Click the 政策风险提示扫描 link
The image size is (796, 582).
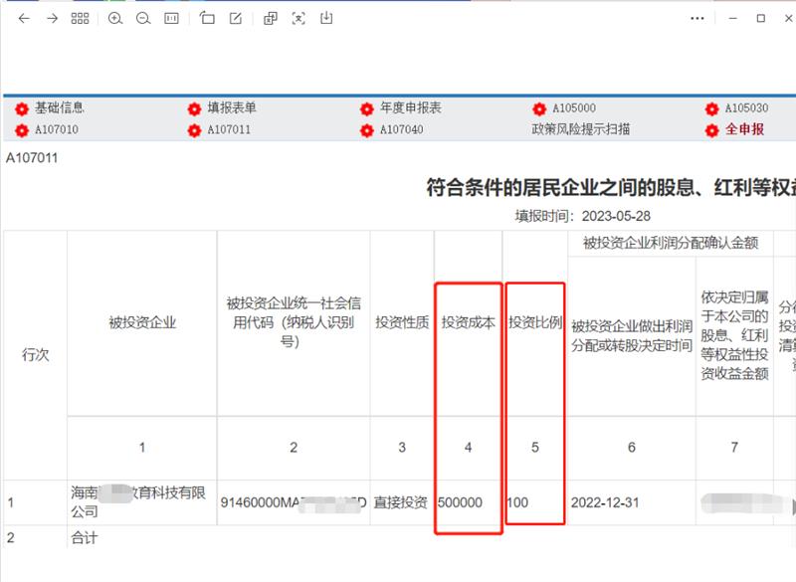(x=581, y=129)
